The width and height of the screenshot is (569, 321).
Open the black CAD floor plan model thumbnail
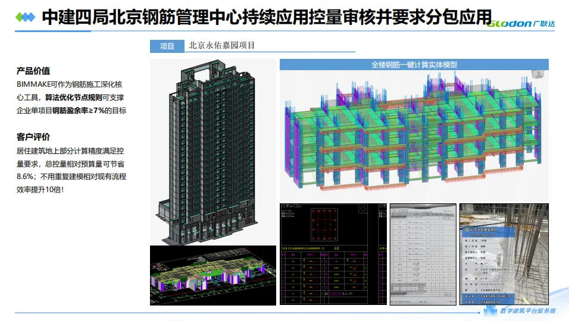coord(213,275)
